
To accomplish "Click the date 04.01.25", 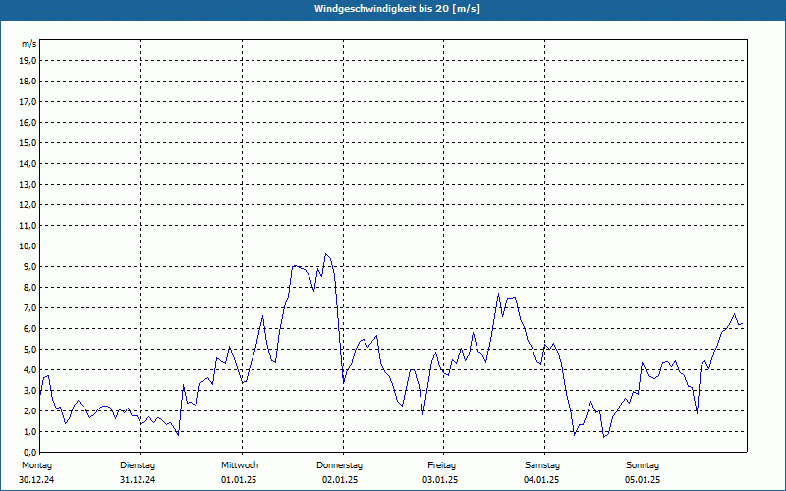I will [x=541, y=480].
